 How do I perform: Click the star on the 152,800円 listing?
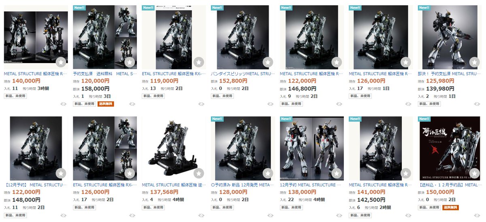pos(267,62)
